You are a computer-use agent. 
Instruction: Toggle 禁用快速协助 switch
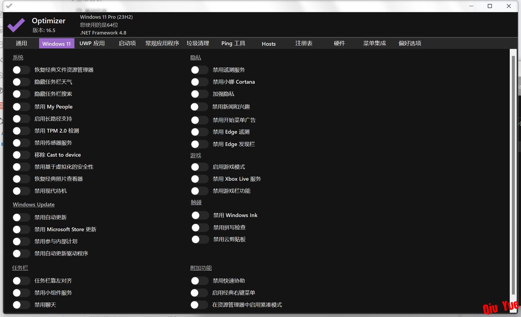(199, 281)
